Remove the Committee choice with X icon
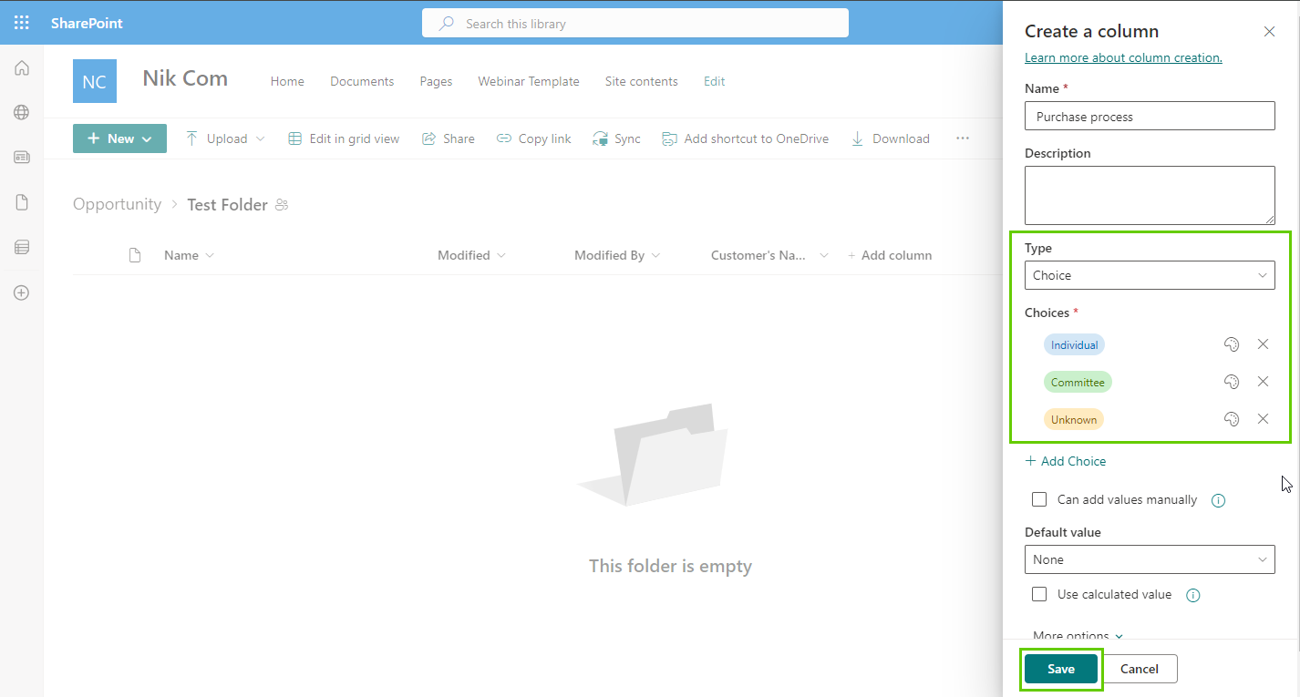Viewport: 1300px width, 697px height. (1263, 382)
